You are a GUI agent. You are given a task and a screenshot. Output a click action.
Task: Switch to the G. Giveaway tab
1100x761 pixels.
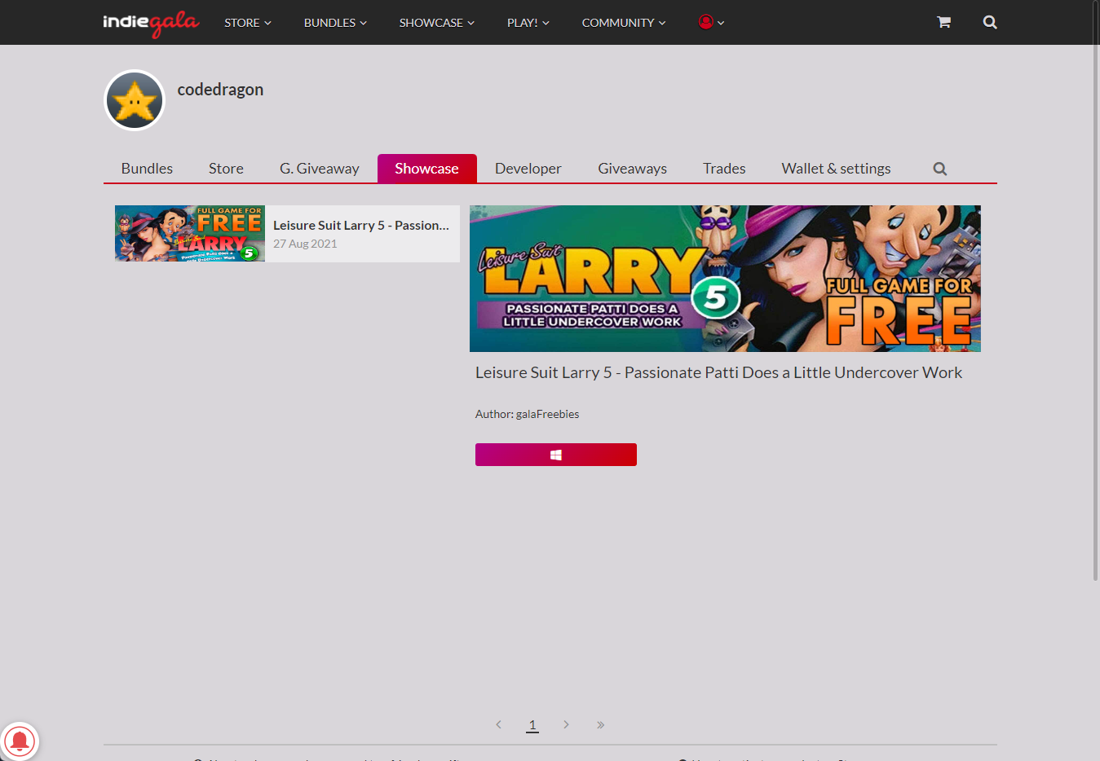click(320, 169)
